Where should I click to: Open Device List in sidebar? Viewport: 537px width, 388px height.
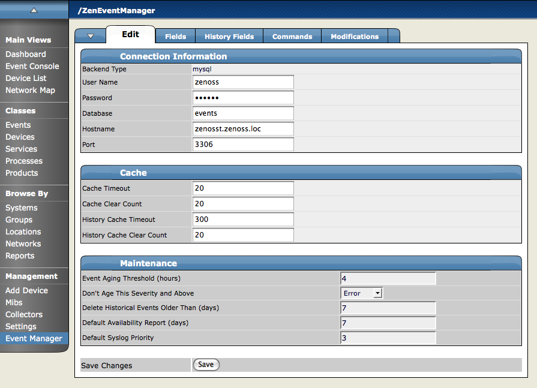pos(26,78)
